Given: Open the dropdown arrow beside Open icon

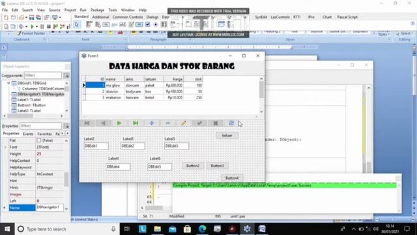Looking at the screenshot, I should pyautogui.click(x=26, y=18).
